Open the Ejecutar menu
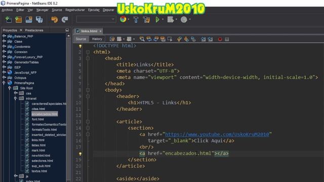Image resolution: width=324 pixels, height=182 pixels. [94, 10]
